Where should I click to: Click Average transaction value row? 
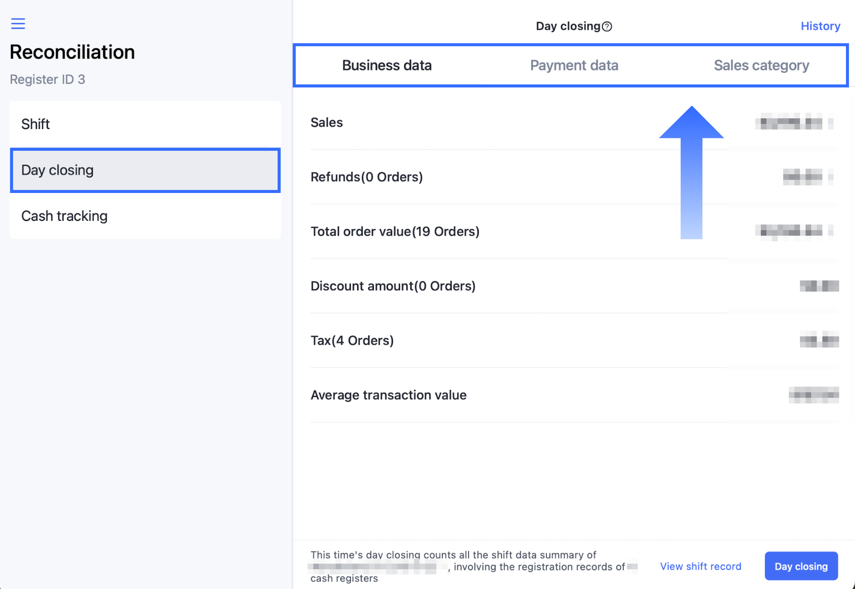click(574, 395)
